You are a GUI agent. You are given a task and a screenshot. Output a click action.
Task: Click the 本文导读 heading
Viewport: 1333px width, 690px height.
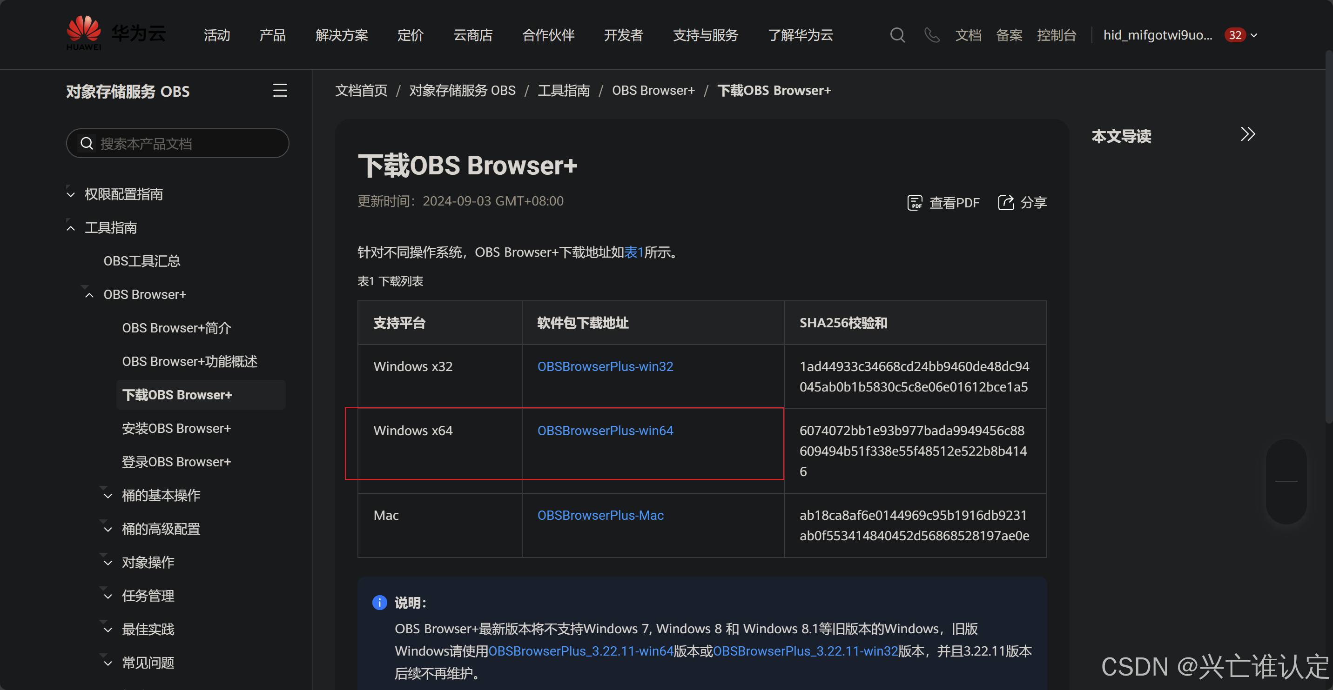click(1121, 136)
